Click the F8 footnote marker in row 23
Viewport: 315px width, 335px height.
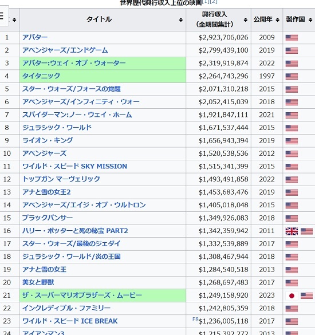195,320
